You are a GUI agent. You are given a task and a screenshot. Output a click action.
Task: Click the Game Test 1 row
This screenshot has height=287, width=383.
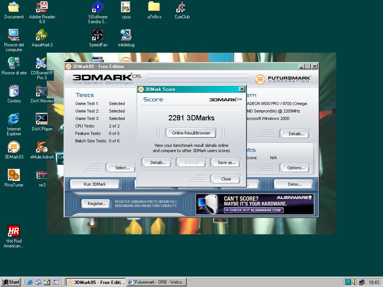[100, 104]
